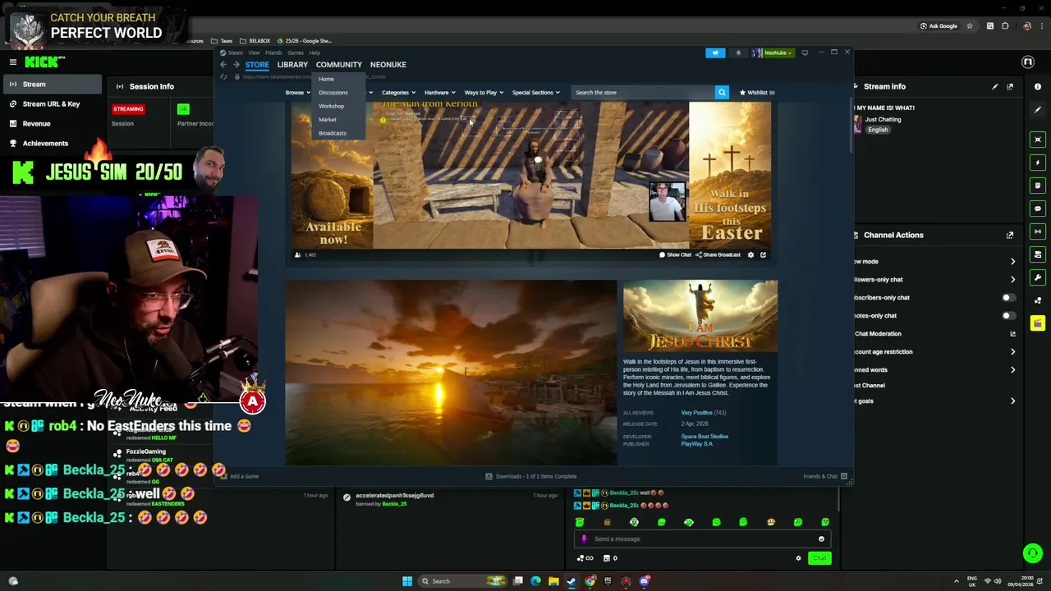Click Share Broadcast button
This screenshot has height=591, width=1051.
coord(718,254)
